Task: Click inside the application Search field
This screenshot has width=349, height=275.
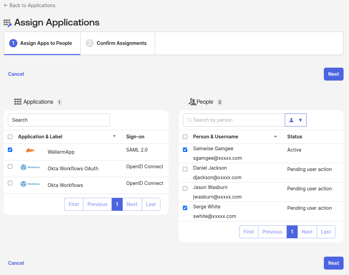Action: point(58,120)
